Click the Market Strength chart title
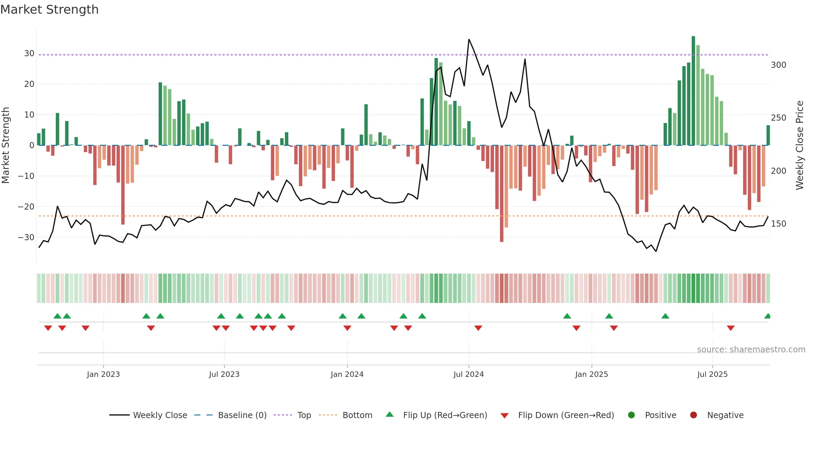 click(x=49, y=10)
